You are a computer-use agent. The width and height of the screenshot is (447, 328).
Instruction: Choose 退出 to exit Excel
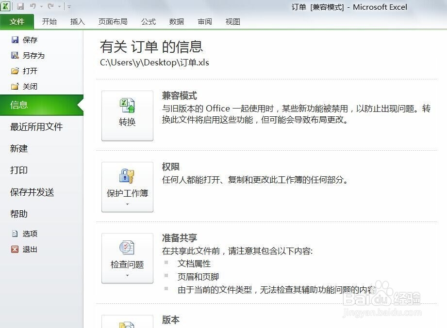30,250
